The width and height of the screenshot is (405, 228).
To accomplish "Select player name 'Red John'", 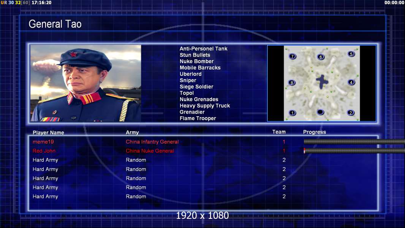I will tap(44, 151).
